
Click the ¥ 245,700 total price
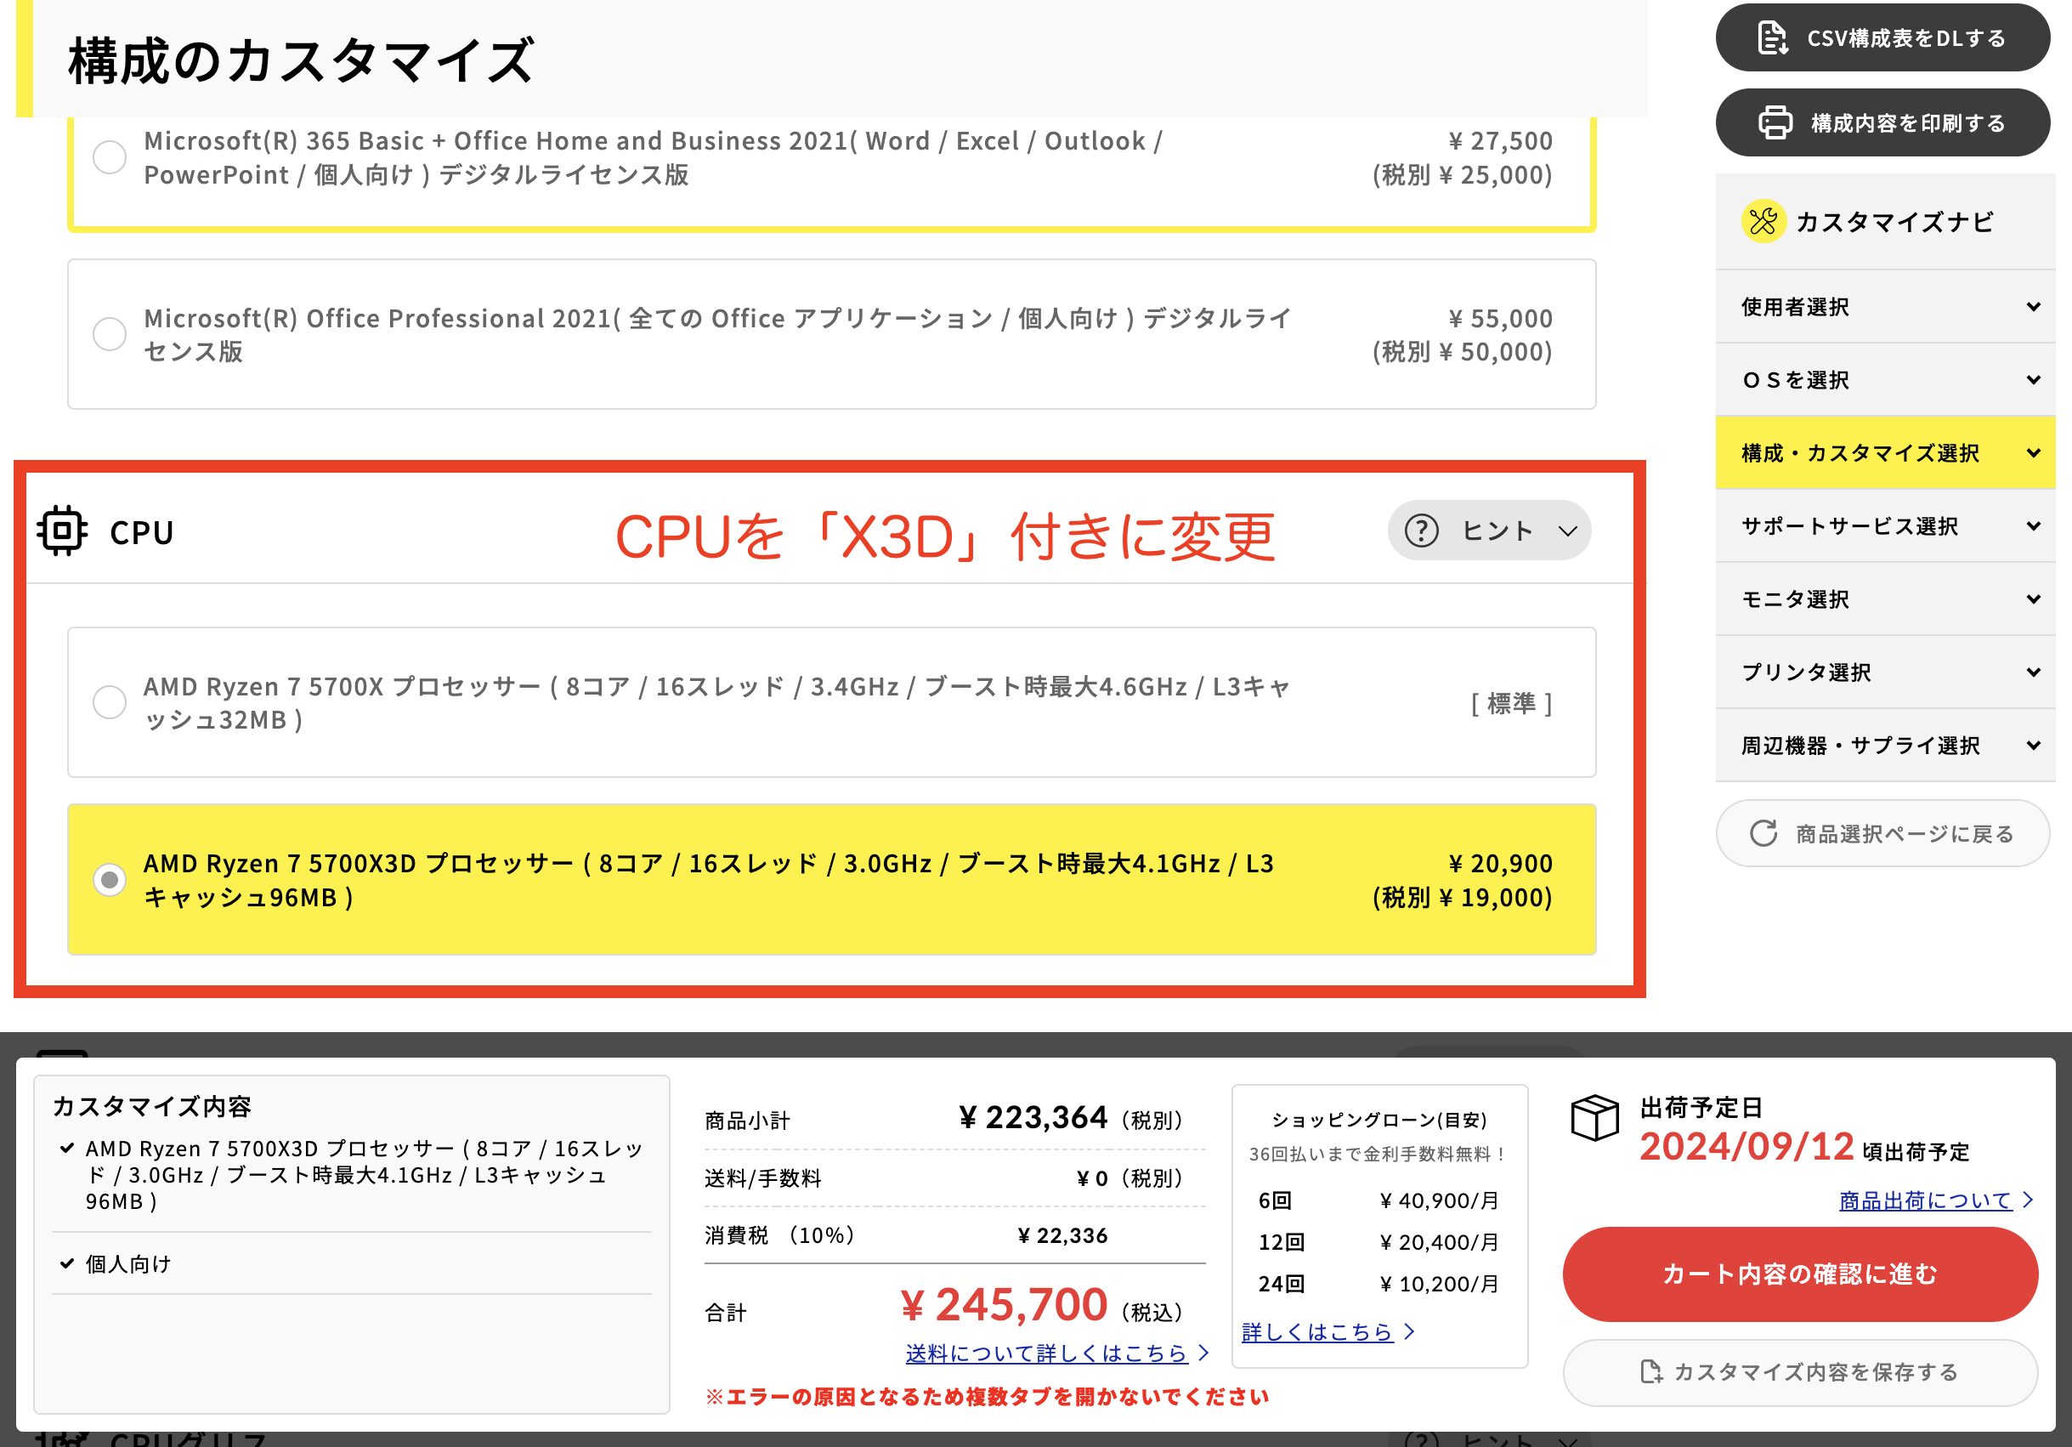click(x=1004, y=1304)
